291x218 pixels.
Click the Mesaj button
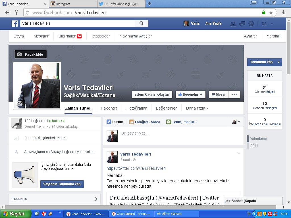coord(219,94)
